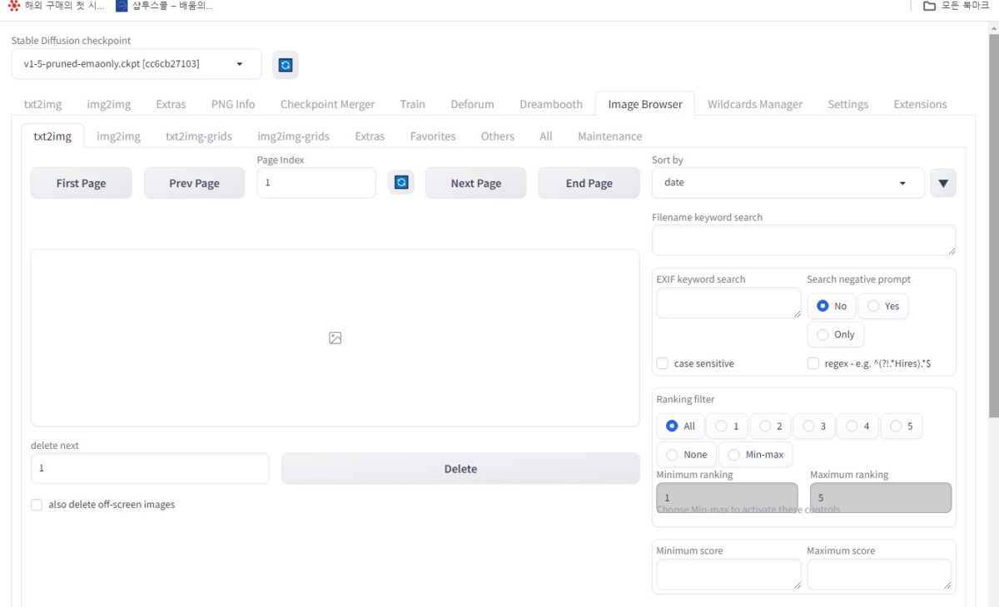
Task: Open the Stable Diffusion checkpoint dropdown
Action: 137,64
